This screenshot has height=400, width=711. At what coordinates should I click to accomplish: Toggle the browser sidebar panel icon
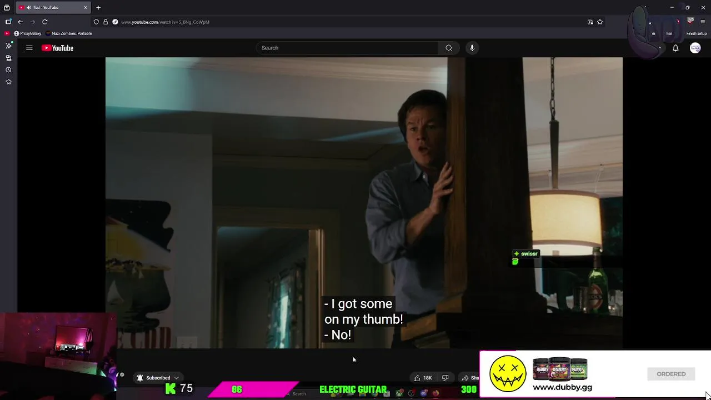[8, 22]
